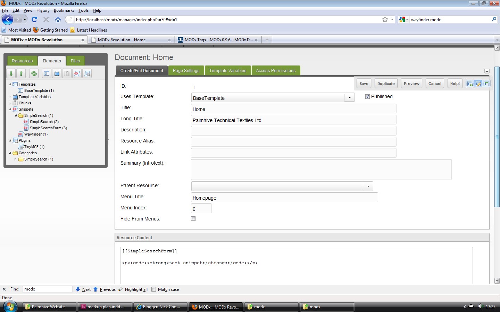Collapse the Templates tree node

click(x=10, y=84)
